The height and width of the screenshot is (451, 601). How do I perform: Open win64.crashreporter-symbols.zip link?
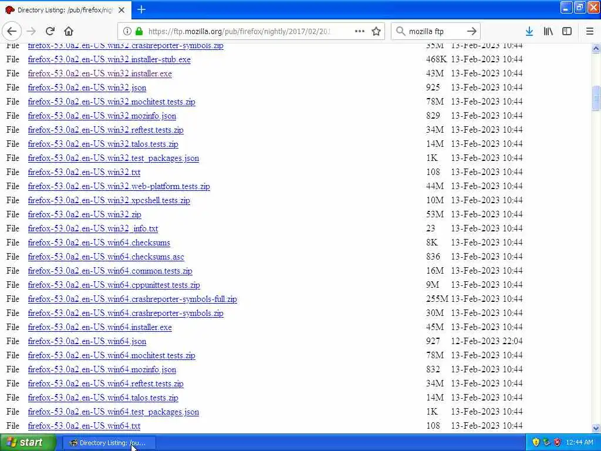point(126,314)
